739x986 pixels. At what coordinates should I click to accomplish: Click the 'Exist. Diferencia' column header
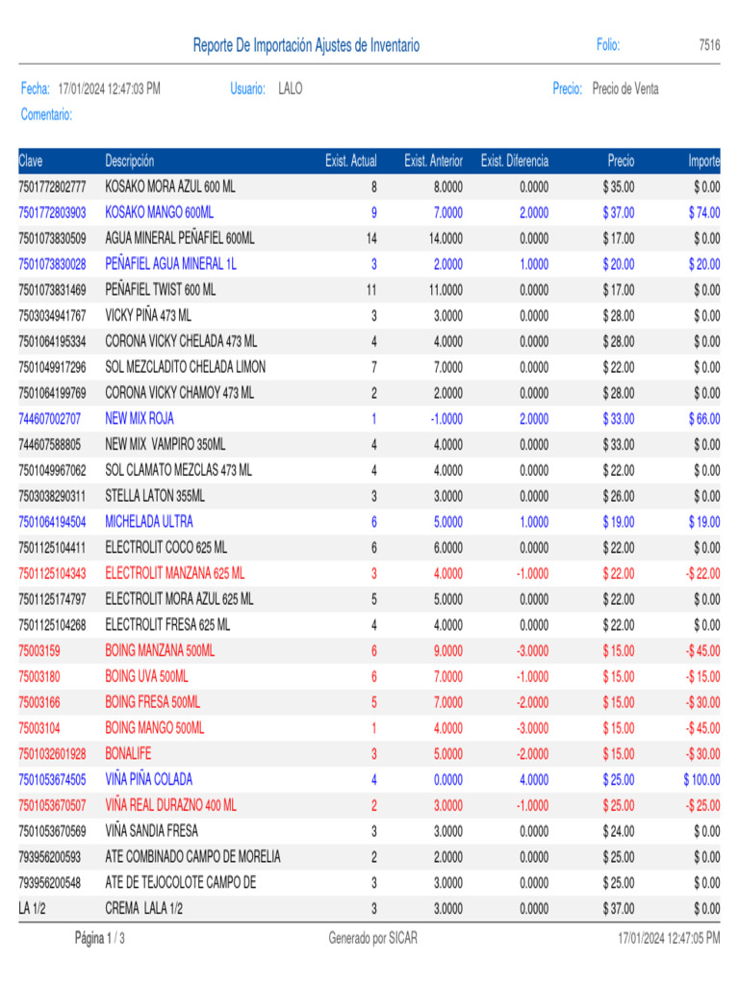click(x=515, y=161)
